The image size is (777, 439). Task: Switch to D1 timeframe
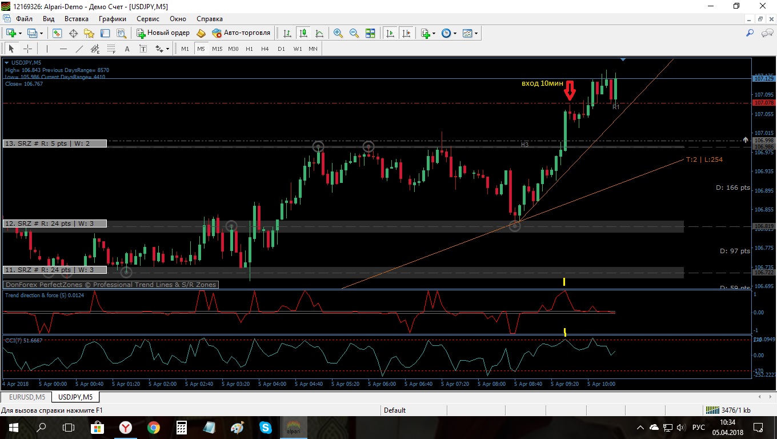281,49
